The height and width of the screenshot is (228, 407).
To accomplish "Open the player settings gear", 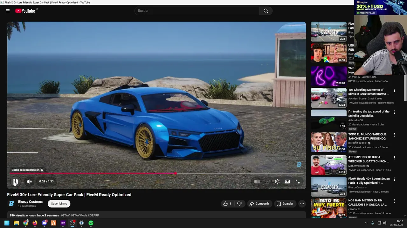I will pyautogui.click(x=277, y=181).
